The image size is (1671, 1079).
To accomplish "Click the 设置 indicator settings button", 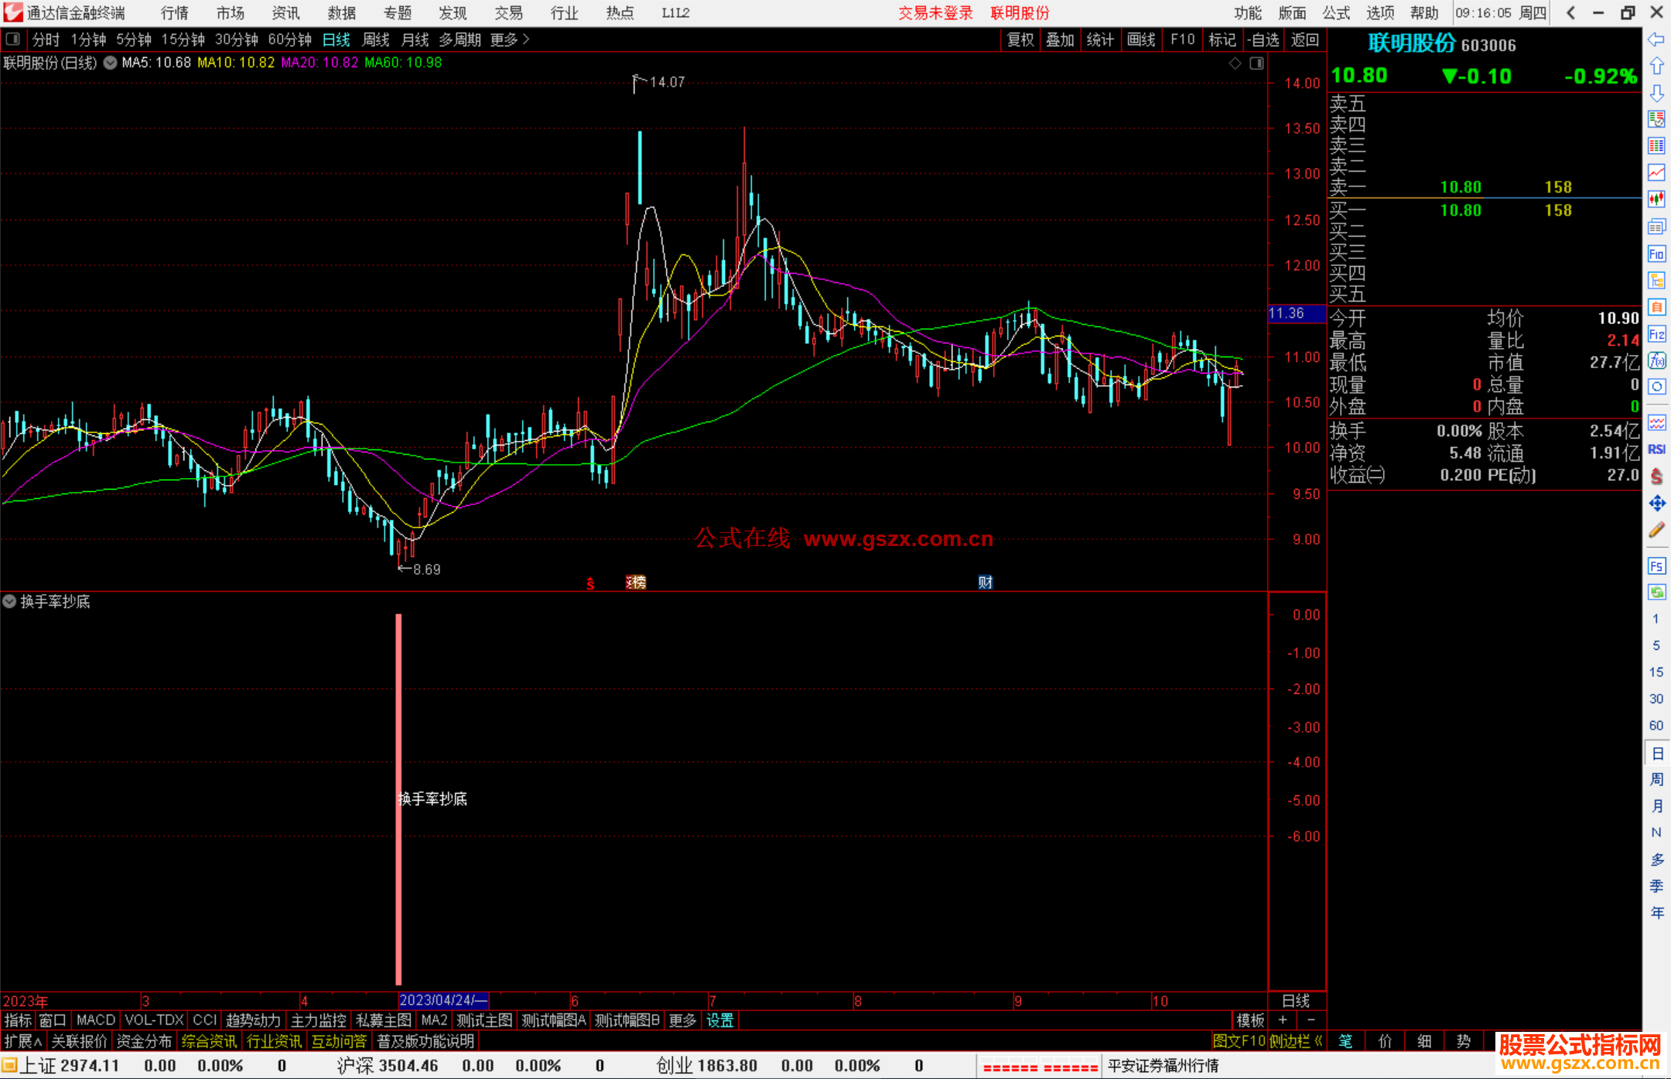I will click(x=719, y=1020).
